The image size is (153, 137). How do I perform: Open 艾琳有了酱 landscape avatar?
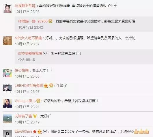[8, 119]
